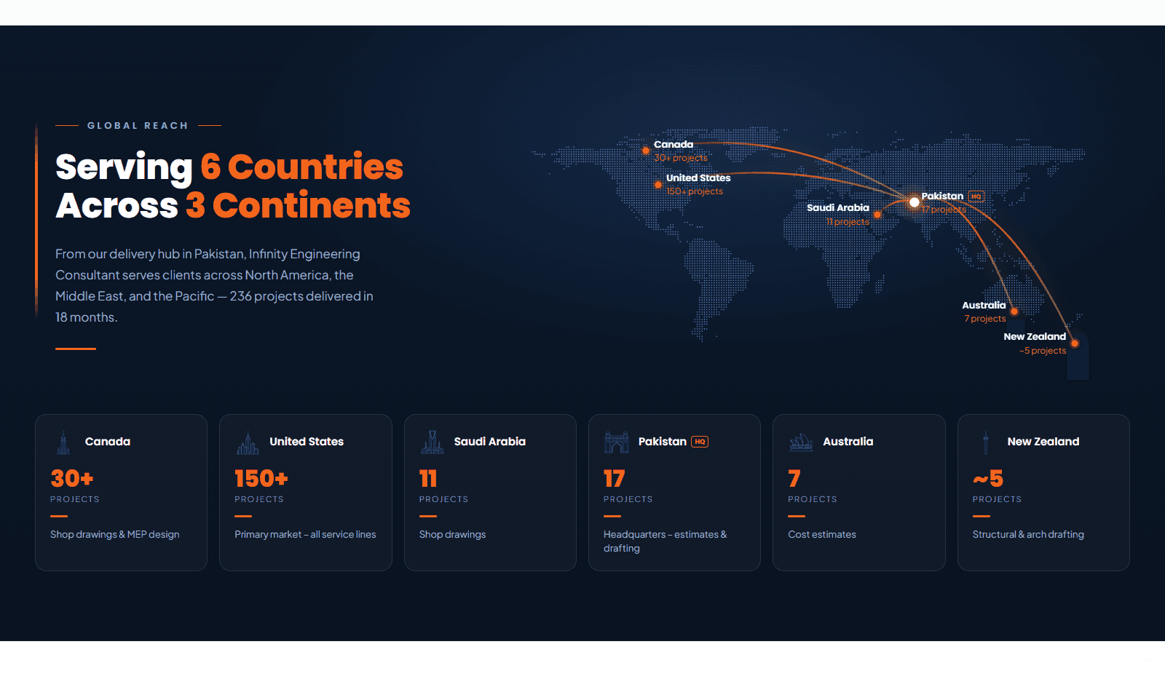Click the Sky Tower icon in the New Zealand card
Screen dimensions: 1165x684
pos(986,442)
